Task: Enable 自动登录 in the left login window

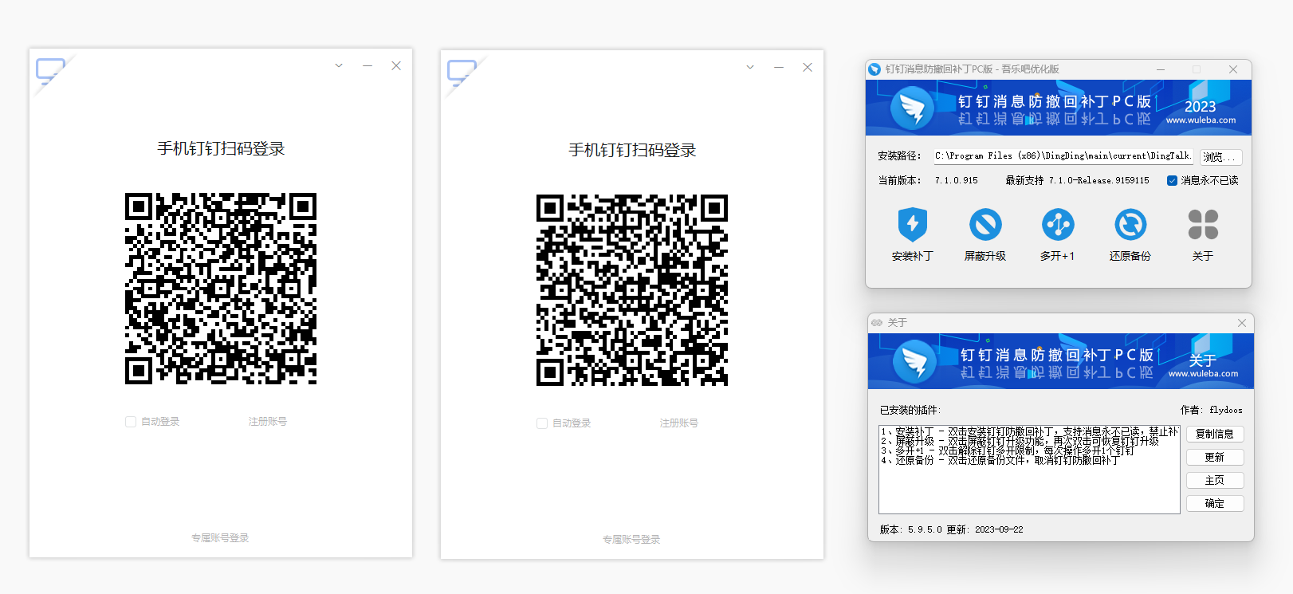Action: pos(131,422)
